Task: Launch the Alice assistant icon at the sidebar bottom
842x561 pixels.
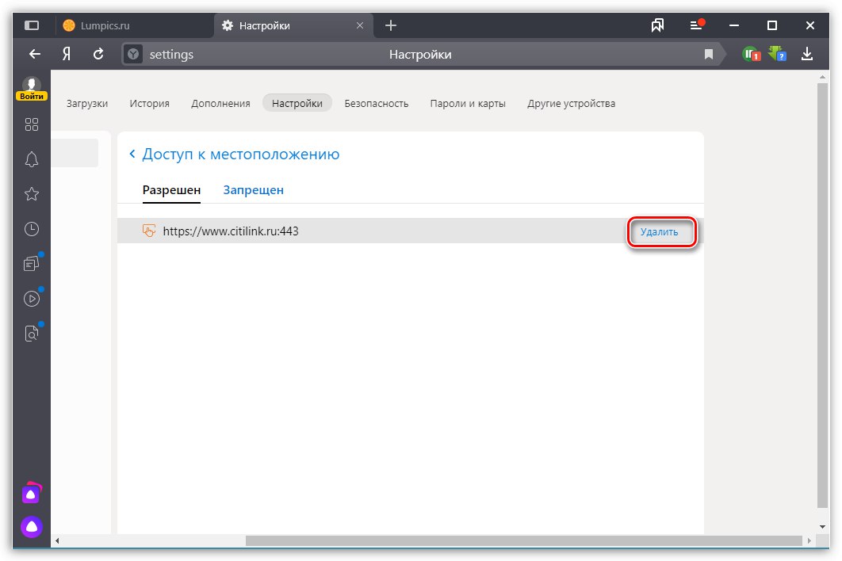Action: 32,525
